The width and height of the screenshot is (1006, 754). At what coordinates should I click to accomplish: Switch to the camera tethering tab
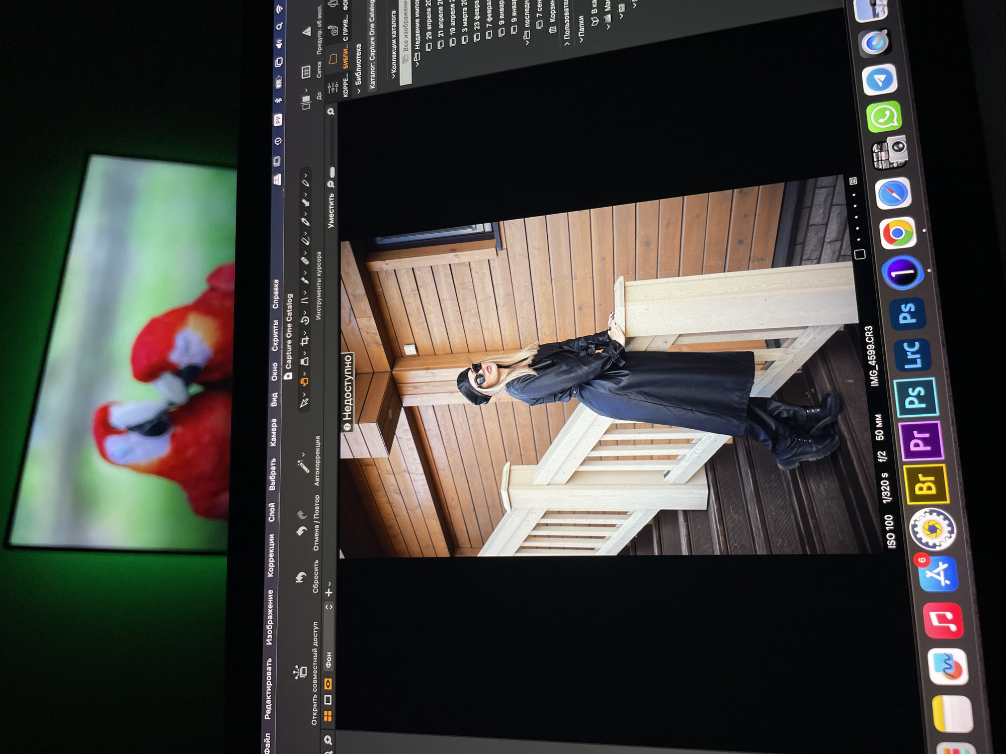334,31
